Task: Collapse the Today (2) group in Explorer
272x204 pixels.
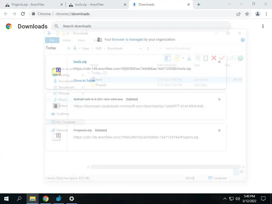Action: 89,73
